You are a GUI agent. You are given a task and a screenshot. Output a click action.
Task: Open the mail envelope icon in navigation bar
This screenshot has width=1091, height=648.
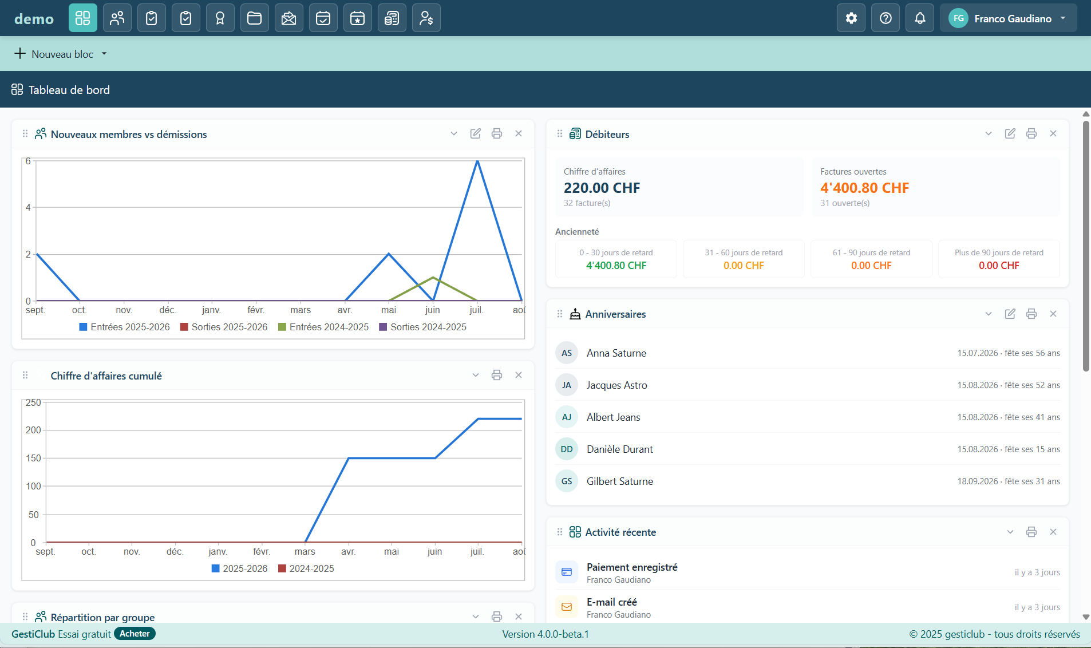pos(289,18)
